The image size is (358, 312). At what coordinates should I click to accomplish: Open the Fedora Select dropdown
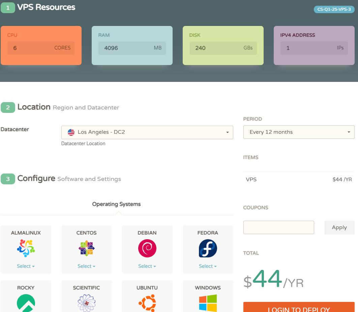[x=208, y=266]
